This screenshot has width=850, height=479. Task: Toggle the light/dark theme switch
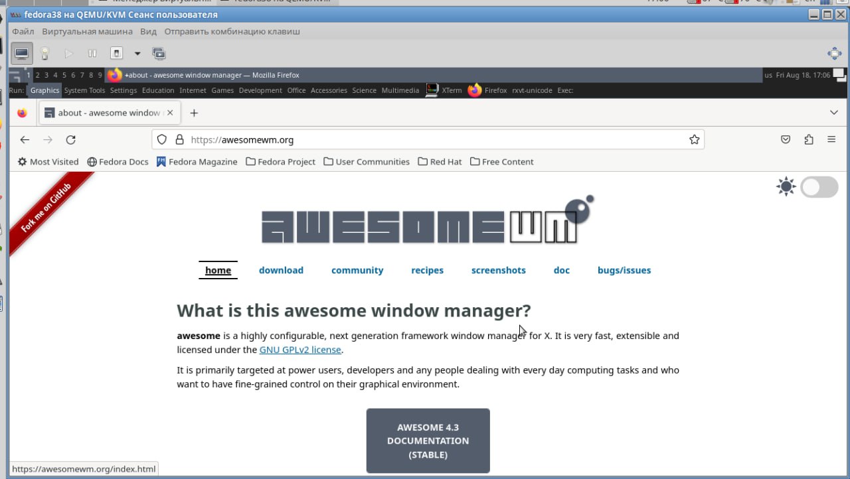[819, 187]
